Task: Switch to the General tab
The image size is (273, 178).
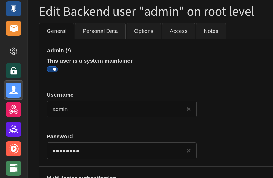Action: click(56, 31)
